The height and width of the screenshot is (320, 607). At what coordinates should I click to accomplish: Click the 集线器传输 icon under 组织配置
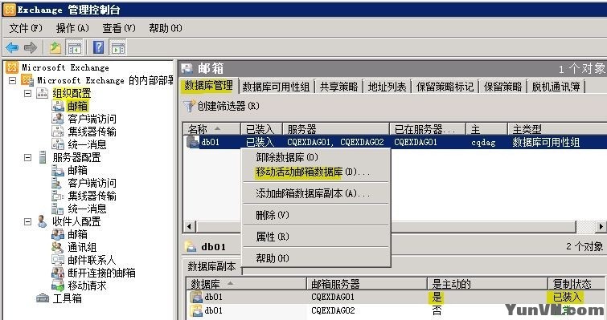pyautogui.click(x=58, y=132)
